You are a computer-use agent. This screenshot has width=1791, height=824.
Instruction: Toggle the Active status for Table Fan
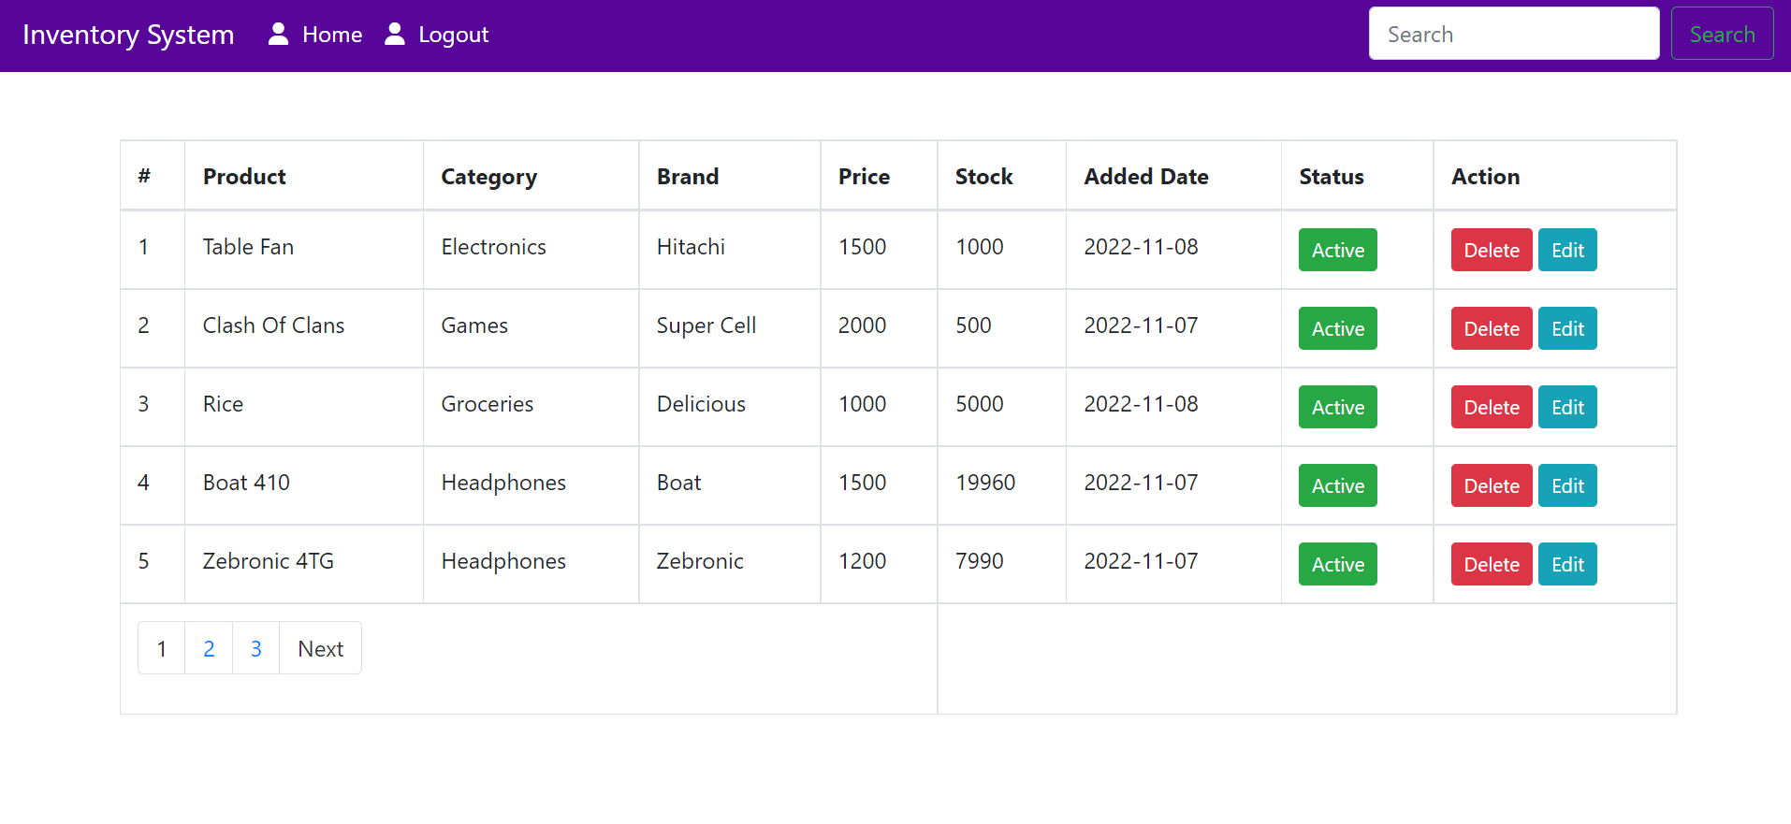pyautogui.click(x=1336, y=250)
